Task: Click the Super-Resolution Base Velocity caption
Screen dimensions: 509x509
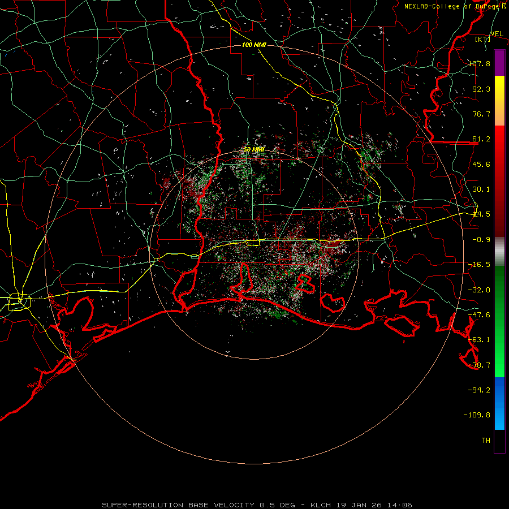Action: pyautogui.click(x=257, y=505)
